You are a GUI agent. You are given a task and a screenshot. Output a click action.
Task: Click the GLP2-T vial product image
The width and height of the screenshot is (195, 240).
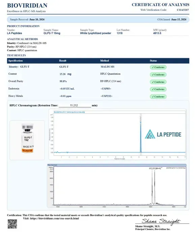pyautogui.click(x=27, y=138)
